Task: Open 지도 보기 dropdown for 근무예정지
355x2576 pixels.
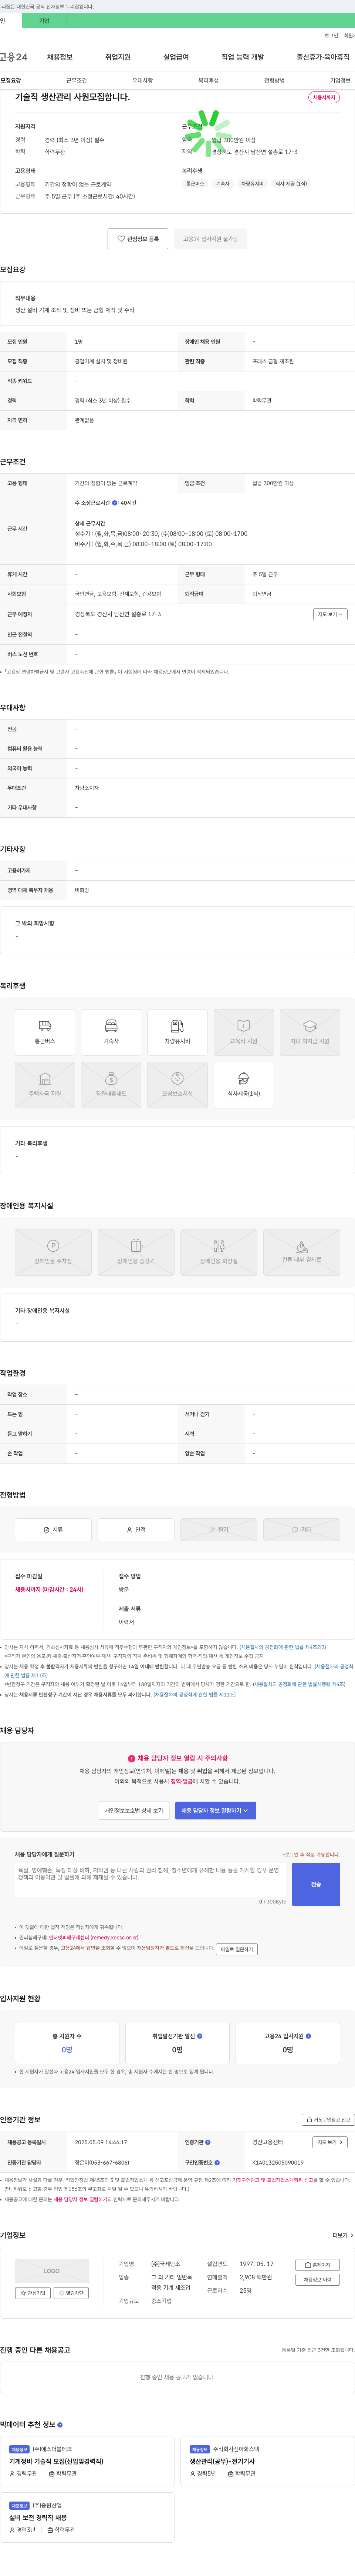Action: (x=330, y=614)
